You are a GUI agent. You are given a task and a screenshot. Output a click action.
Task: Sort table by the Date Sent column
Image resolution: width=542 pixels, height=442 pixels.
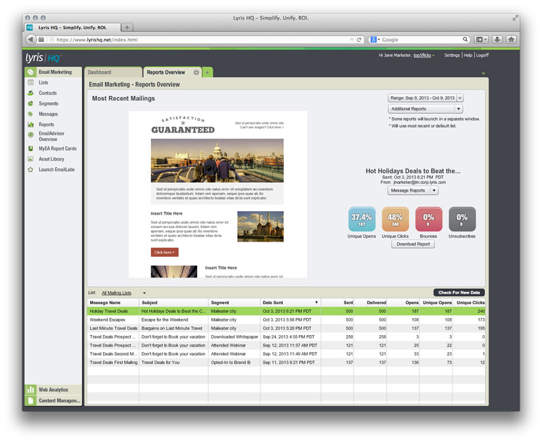point(290,303)
